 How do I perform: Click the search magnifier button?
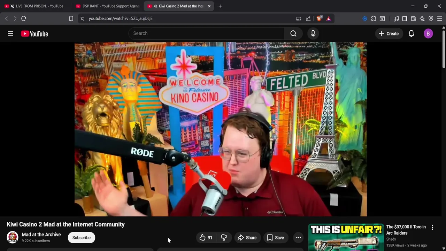tap(293, 33)
